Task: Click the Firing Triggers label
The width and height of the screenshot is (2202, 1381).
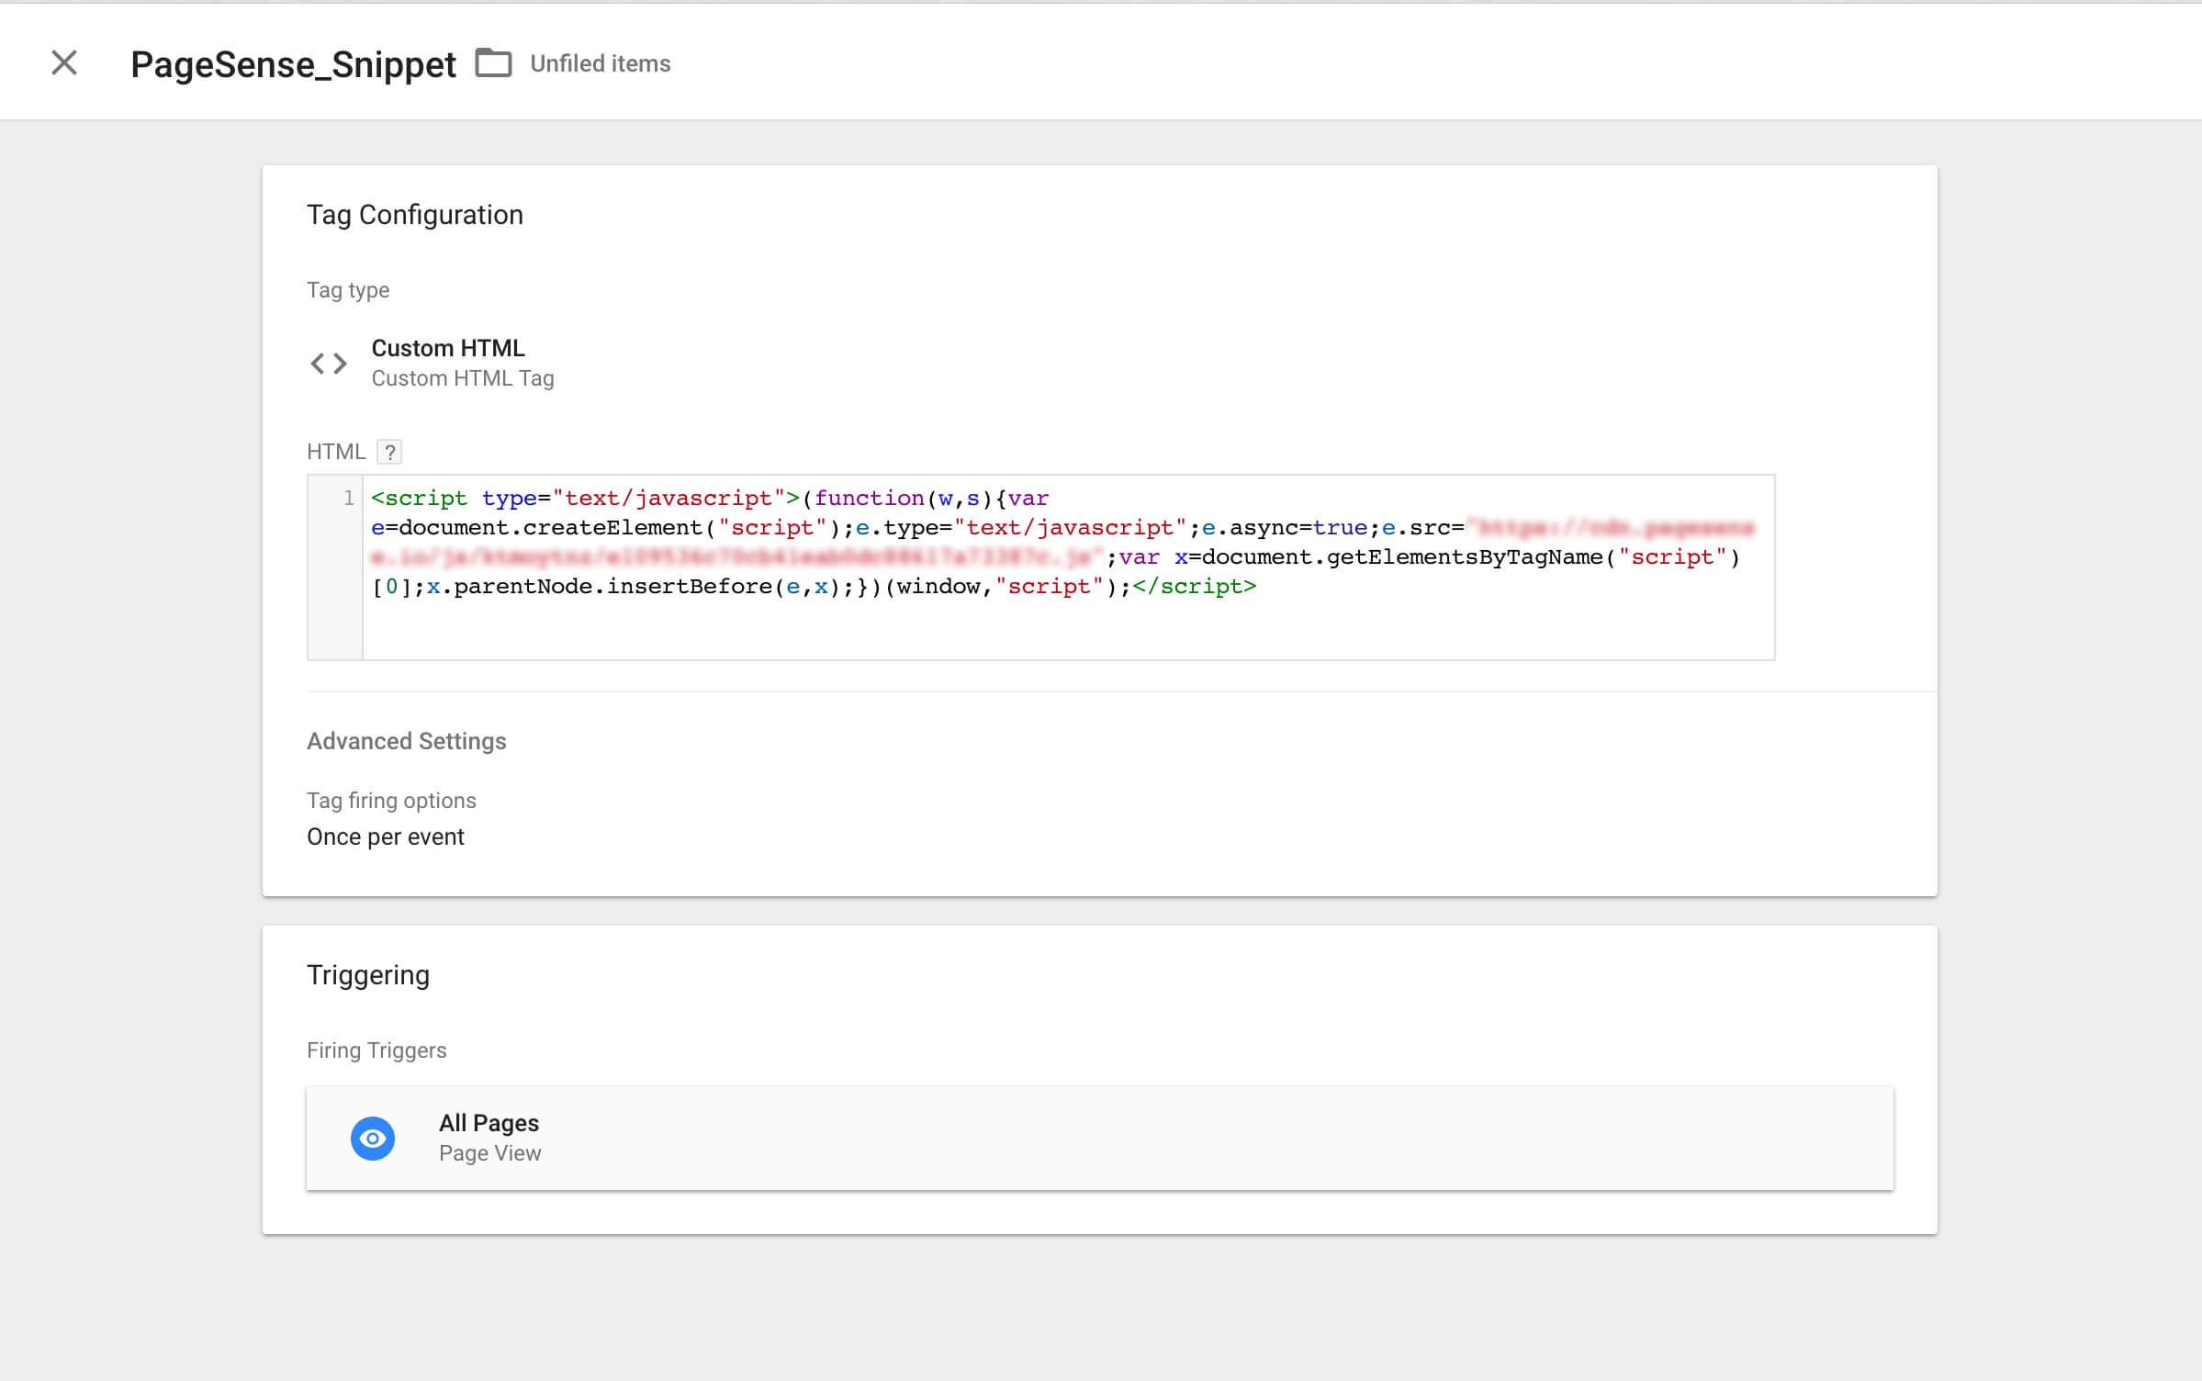Action: click(x=376, y=1050)
